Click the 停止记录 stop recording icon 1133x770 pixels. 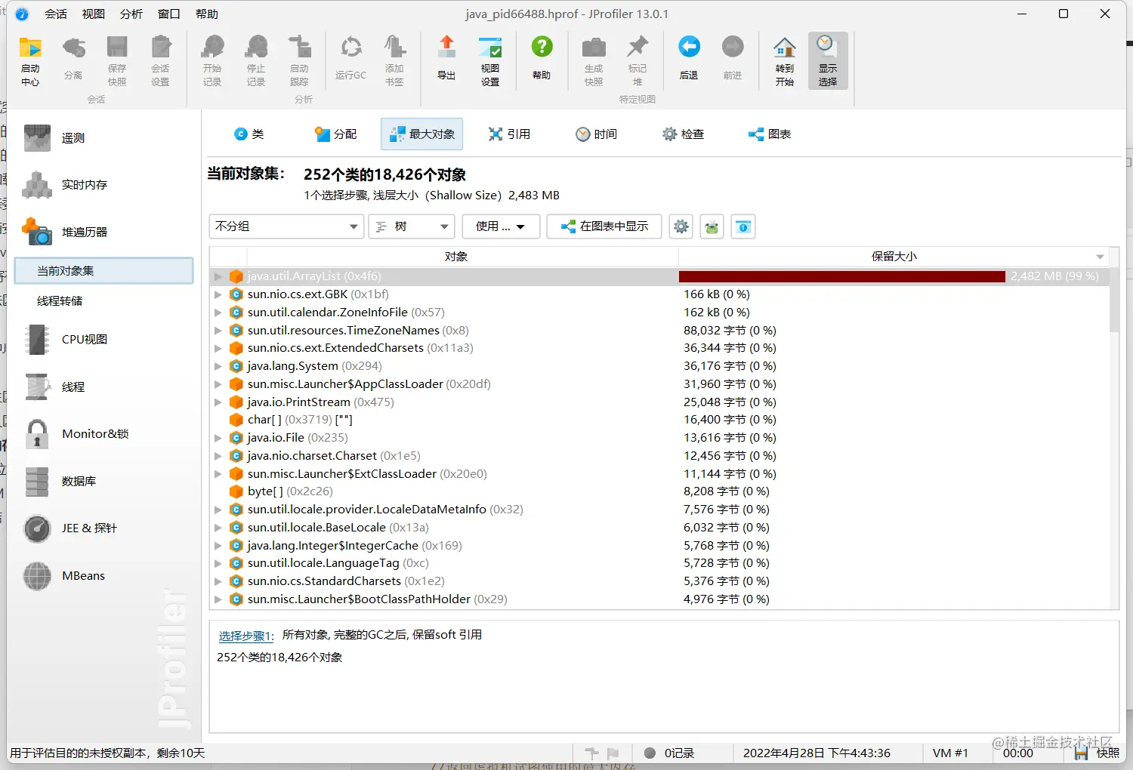pos(256,60)
